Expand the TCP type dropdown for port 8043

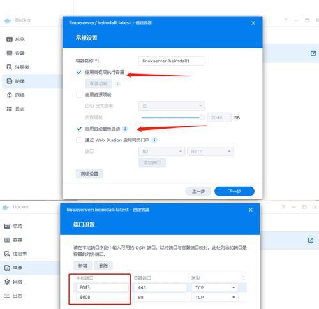[214, 287]
